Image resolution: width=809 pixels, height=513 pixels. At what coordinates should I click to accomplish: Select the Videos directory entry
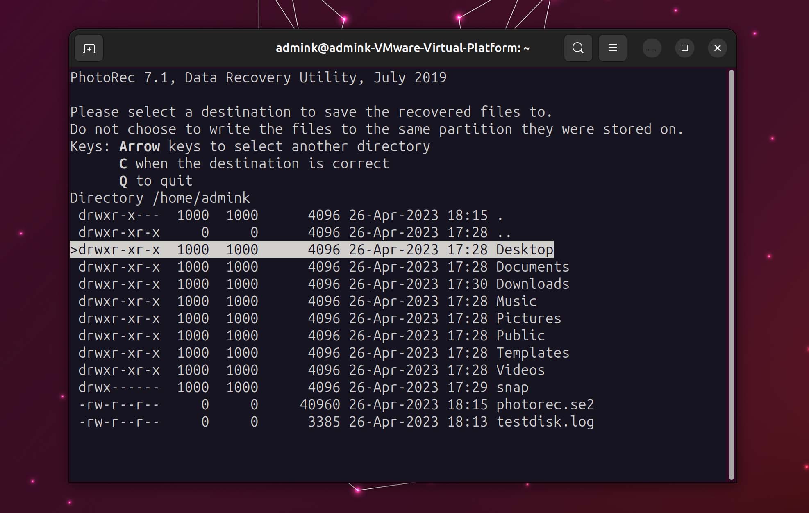click(311, 370)
